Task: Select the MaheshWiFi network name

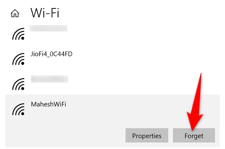Action: [x=49, y=104]
